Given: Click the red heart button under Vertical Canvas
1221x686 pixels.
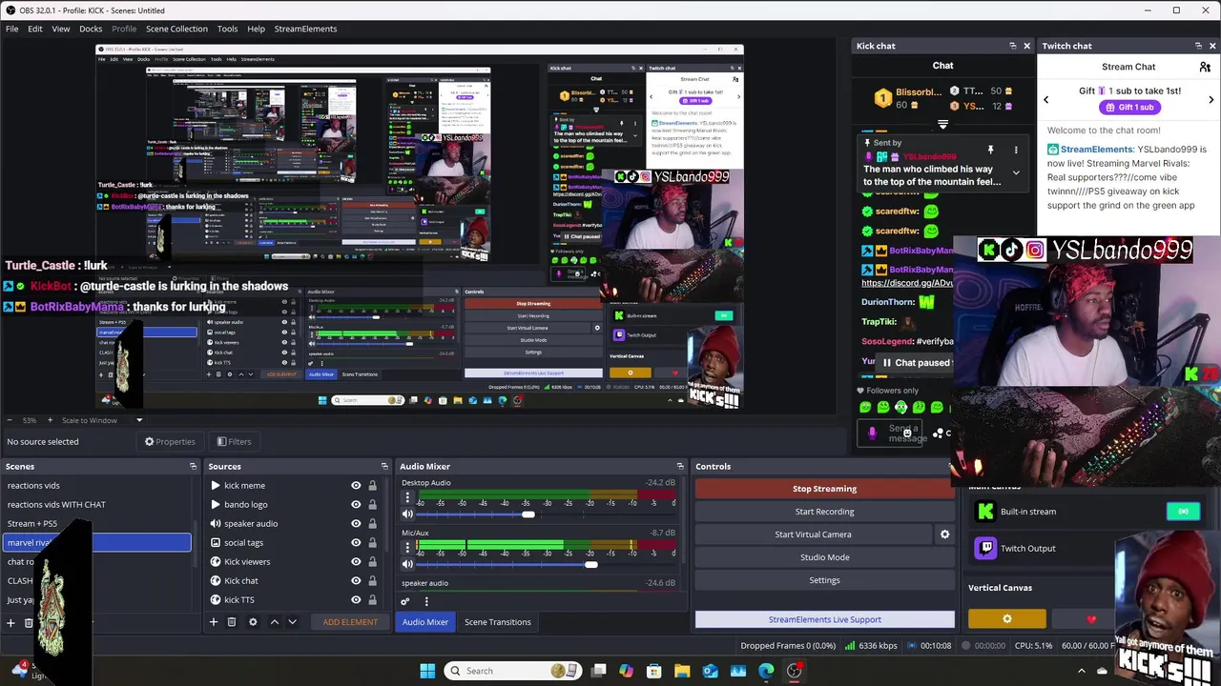Looking at the screenshot, I should 1091,619.
